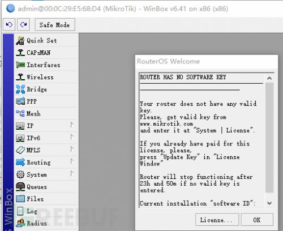Click the System gear icon
Screen dimensions: 283x231
[x=20, y=174]
